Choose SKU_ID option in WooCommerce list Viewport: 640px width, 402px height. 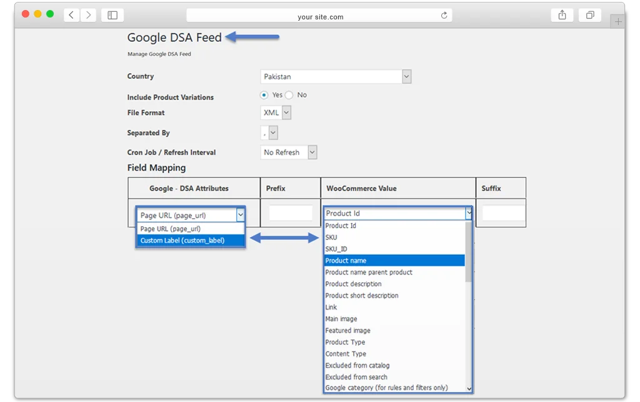pyautogui.click(x=395, y=249)
